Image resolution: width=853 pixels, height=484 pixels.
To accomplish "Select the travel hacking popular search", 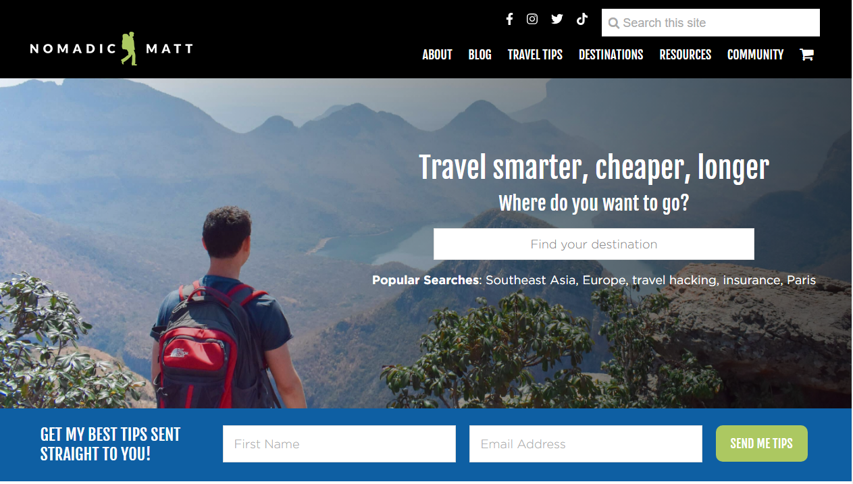I will pyautogui.click(x=674, y=280).
